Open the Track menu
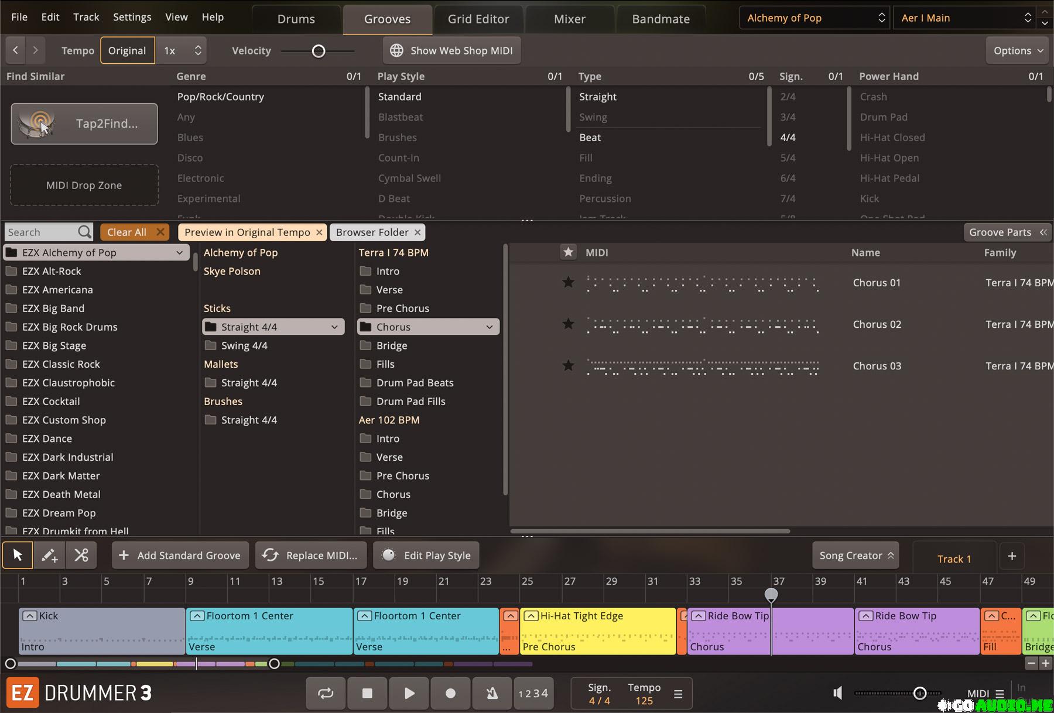The height and width of the screenshot is (713, 1054). [86, 17]
